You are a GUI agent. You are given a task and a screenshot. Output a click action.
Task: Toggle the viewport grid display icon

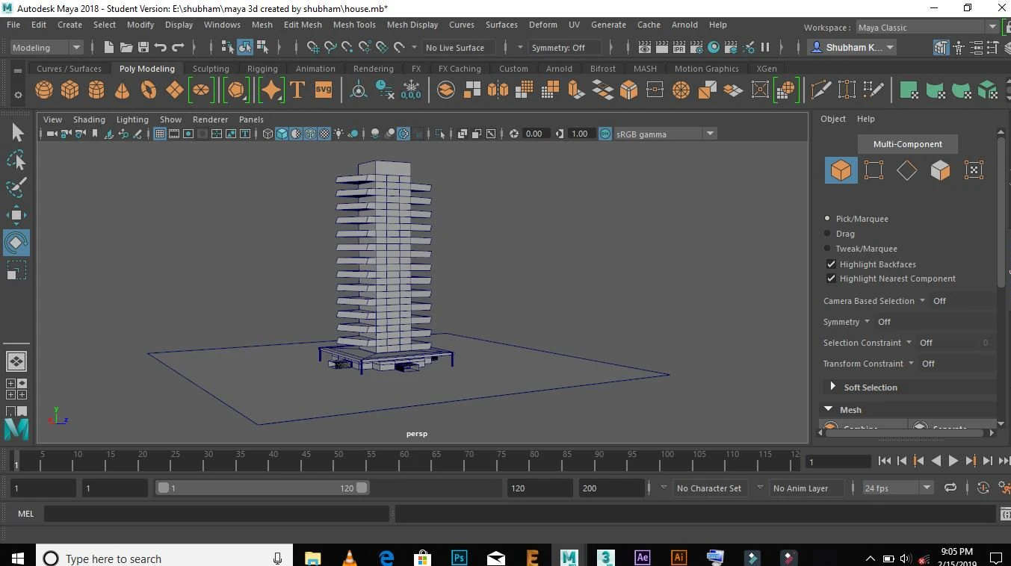coord(159,134)
